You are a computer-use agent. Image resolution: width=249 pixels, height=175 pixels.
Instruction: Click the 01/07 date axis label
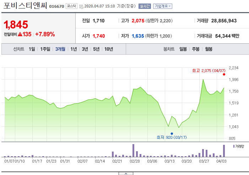pos(9,161)
